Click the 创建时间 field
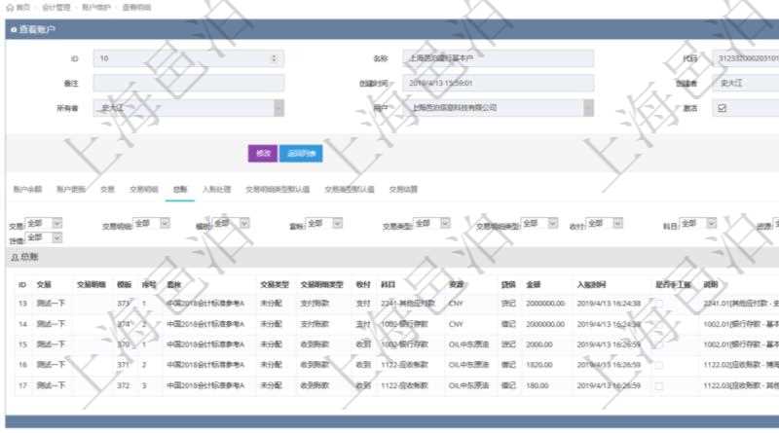779x433 pixels. [499, 83]
